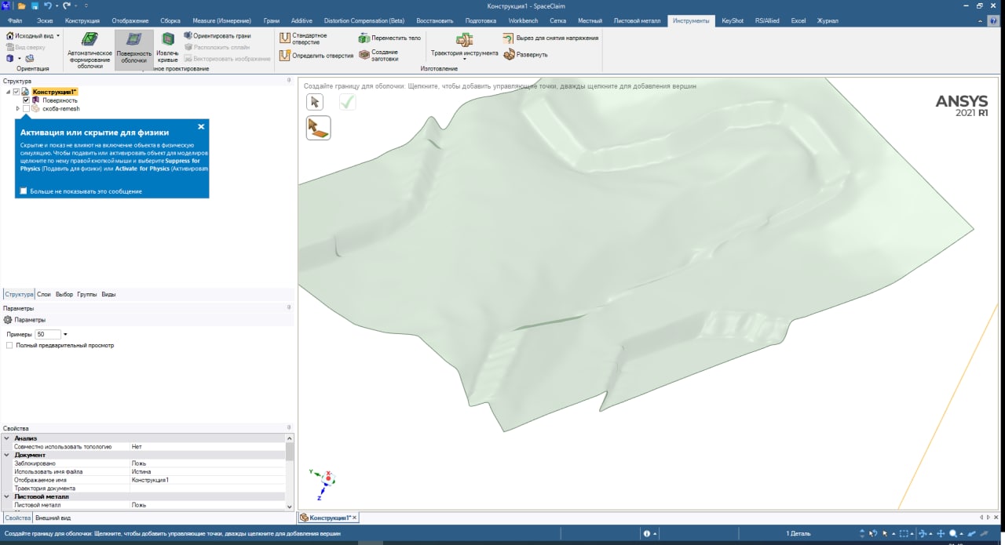This screenshot has width=1005, height=545.
Task: Click the undo arrow icon
Action: click(48, 5)
